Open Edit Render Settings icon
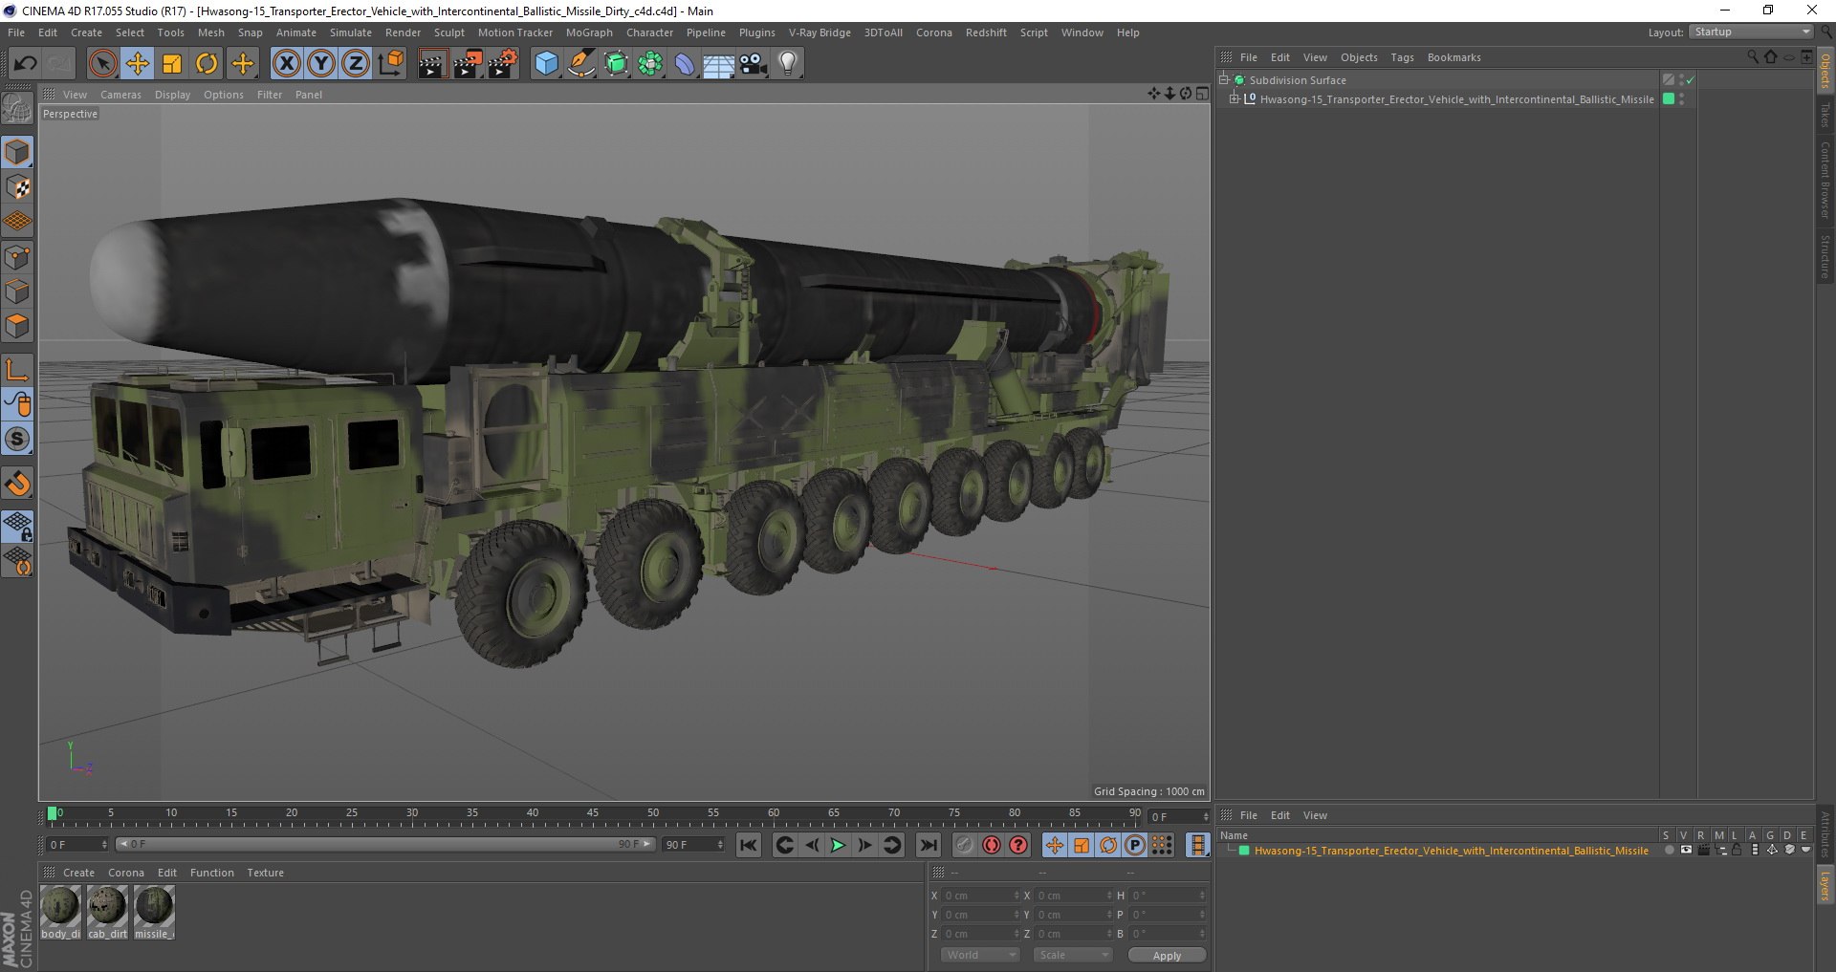Image resolution: width=1836 pixels, height=972 pixels. click(503, 64)
